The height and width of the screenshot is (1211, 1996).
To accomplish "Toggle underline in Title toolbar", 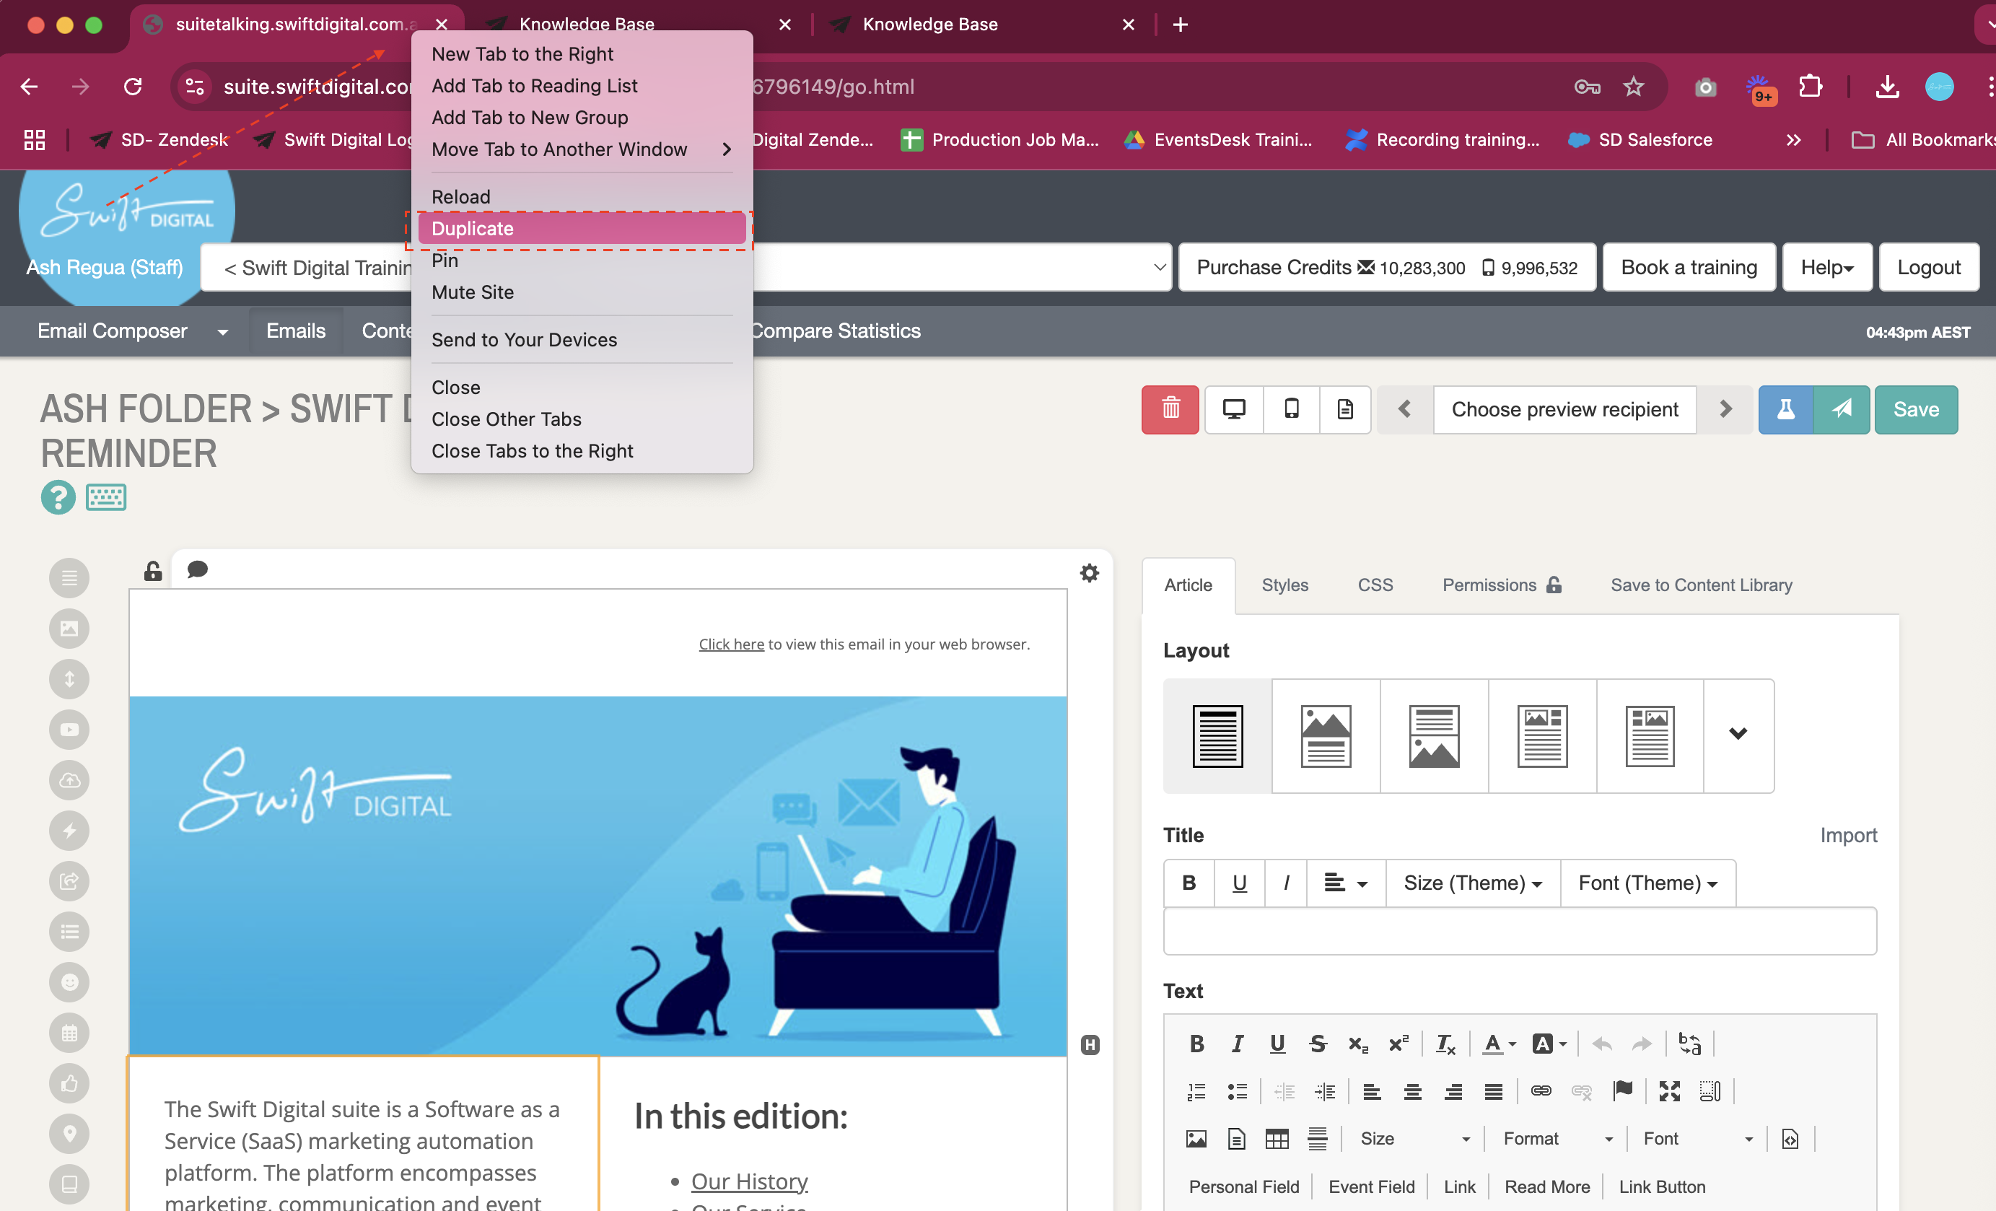I will tap(1240, 883).
